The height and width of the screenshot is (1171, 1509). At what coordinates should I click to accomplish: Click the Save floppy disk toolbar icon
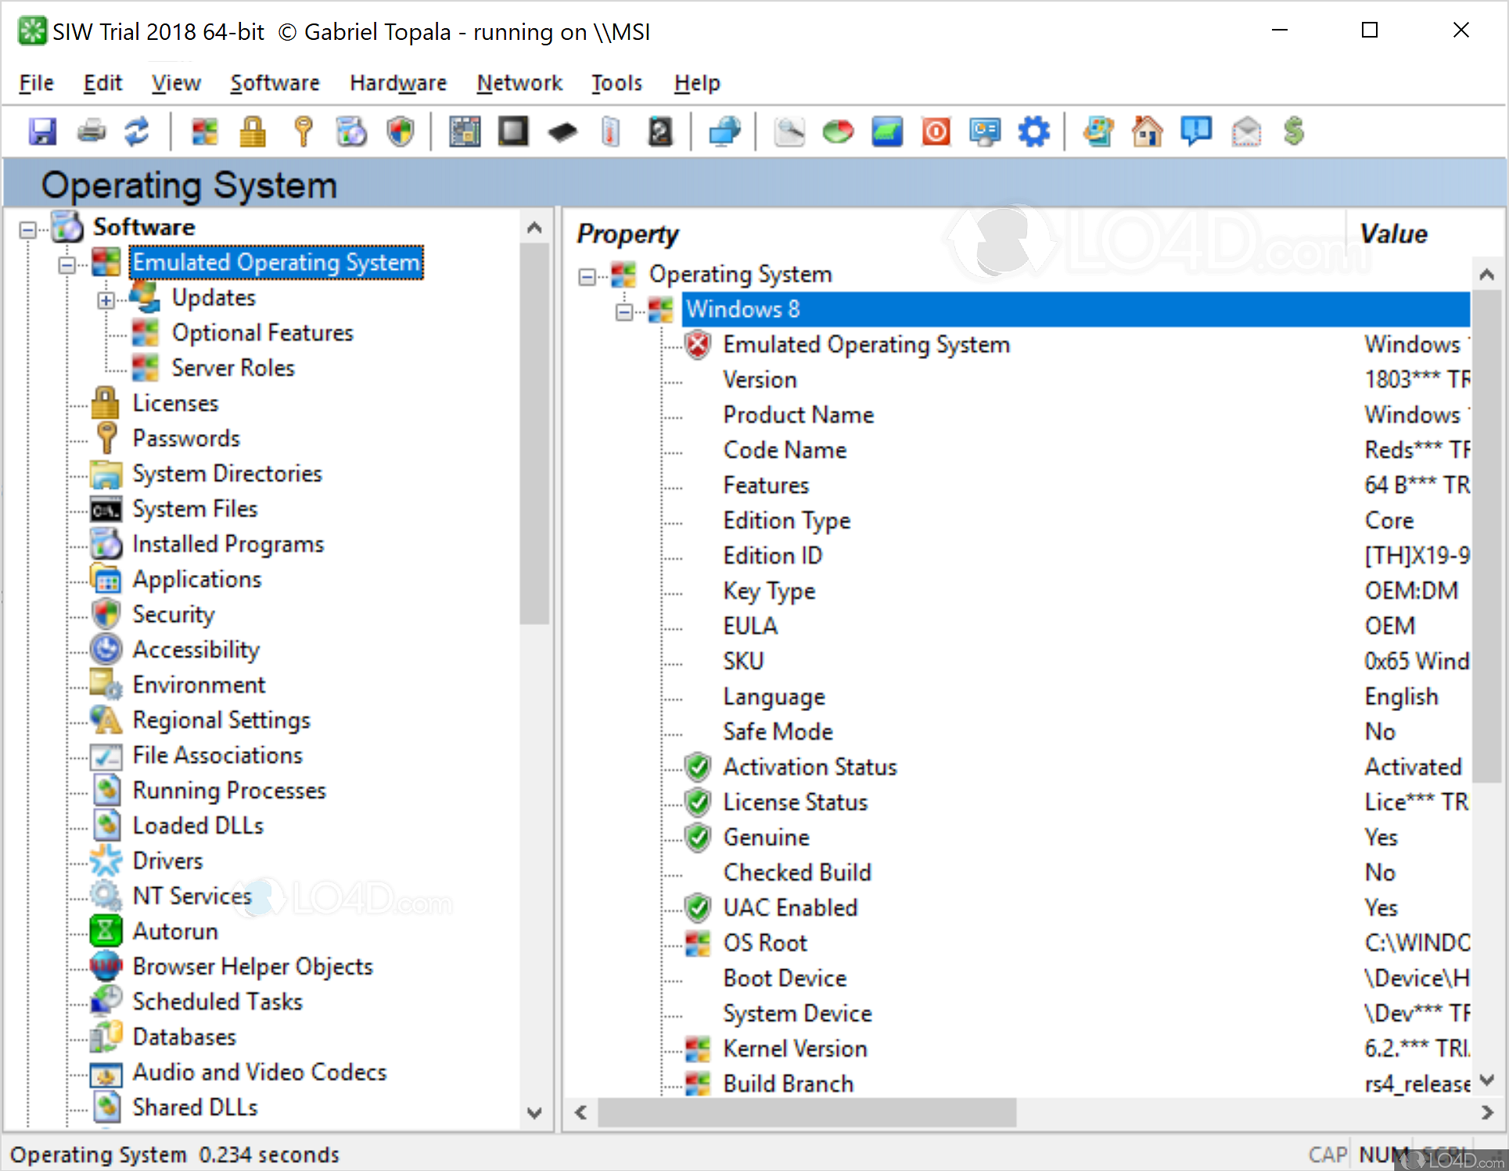point(42,131)
